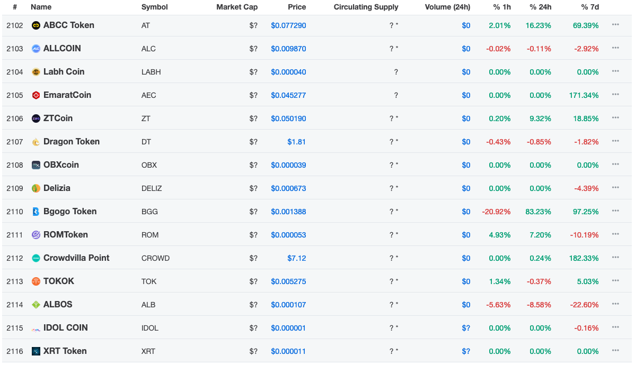
Task: Show more actions for XRT Token
Action: 615,350
